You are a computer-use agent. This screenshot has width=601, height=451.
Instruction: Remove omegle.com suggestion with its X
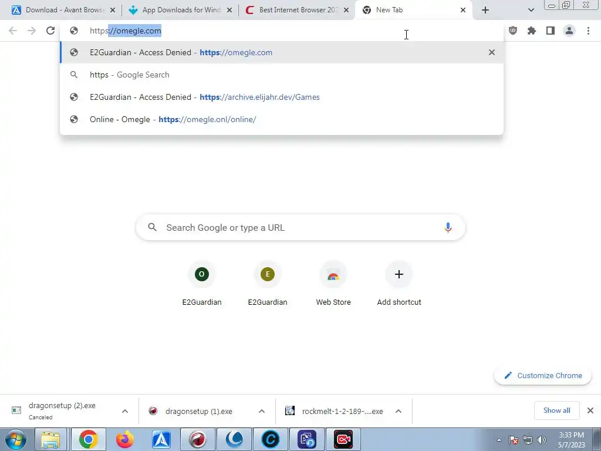tap(492, 52)
